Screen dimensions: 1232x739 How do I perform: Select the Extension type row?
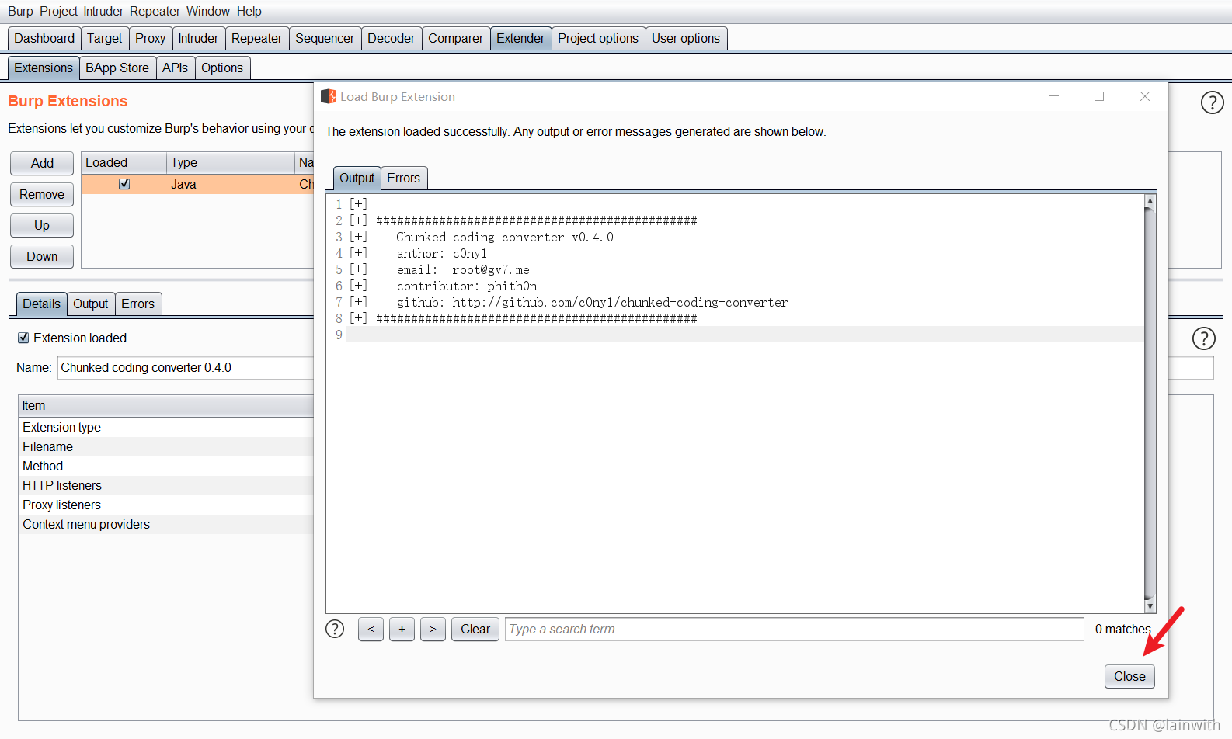pos(166,428)
